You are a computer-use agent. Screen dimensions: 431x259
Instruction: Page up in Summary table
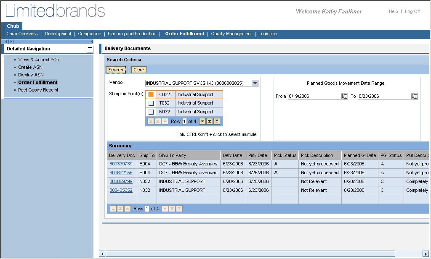(x=120, y=209)
